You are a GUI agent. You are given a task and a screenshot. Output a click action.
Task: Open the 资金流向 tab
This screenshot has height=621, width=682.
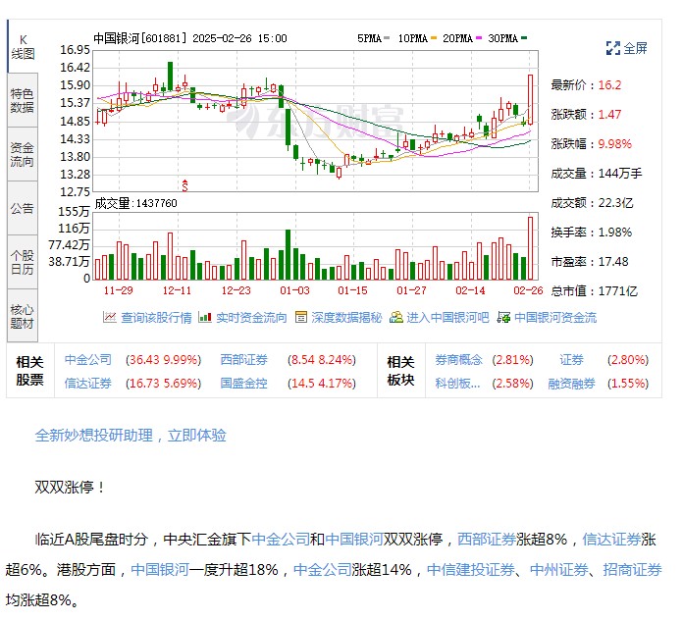pos(23,154)
